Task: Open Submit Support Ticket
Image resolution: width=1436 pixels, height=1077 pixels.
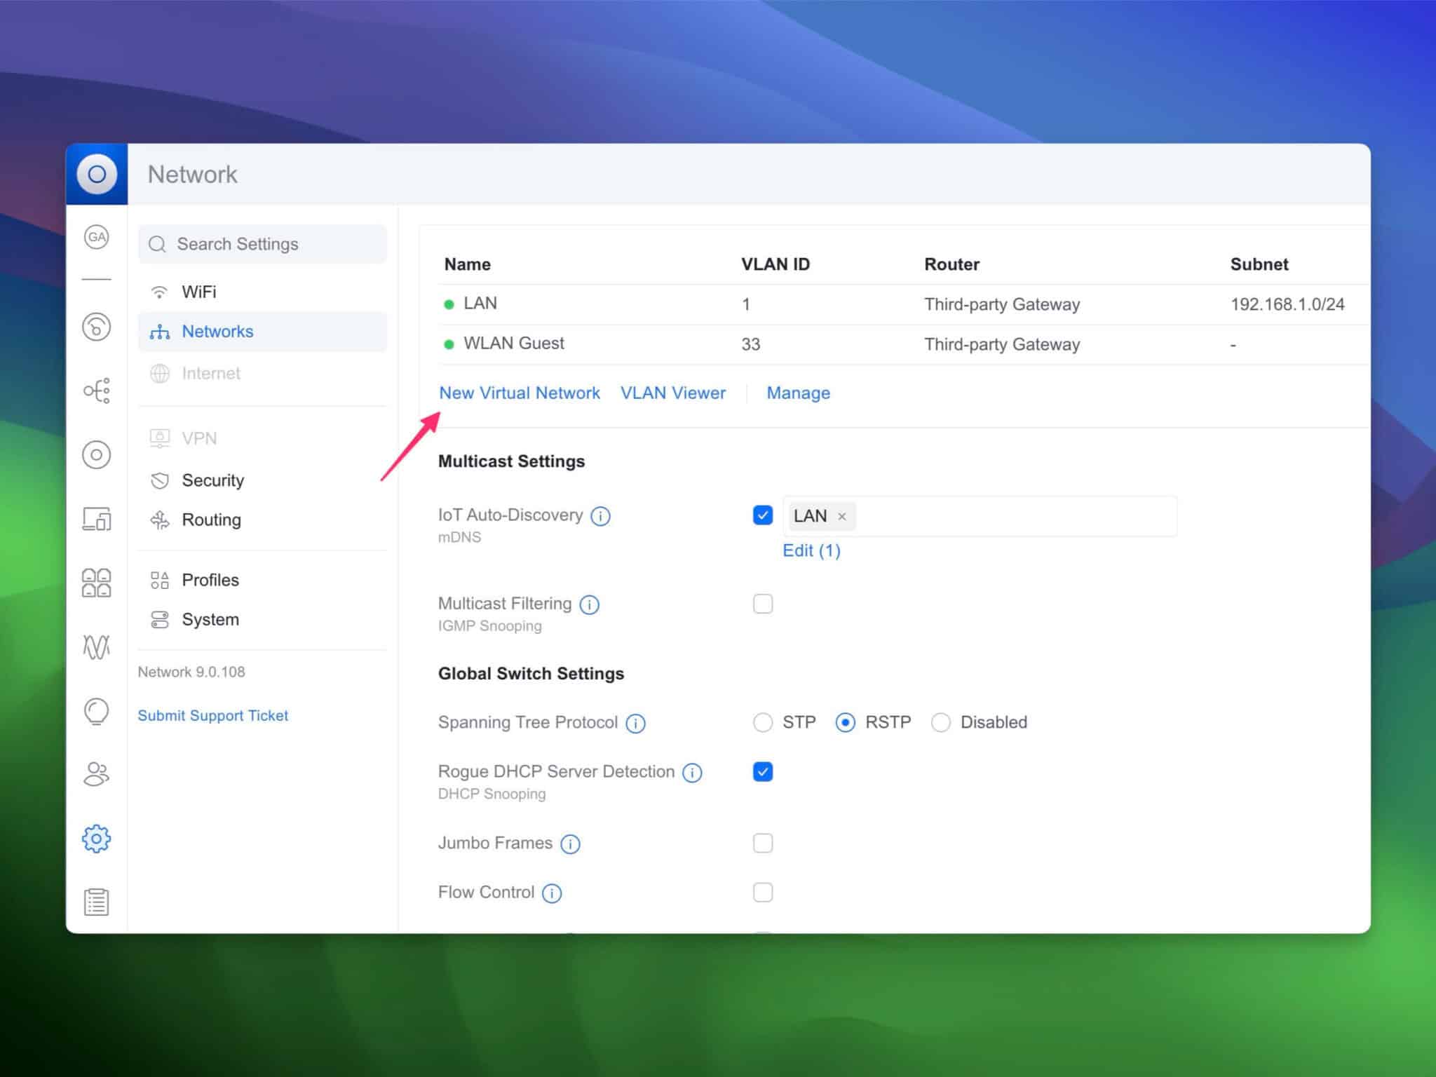Action: pos(213,715)
